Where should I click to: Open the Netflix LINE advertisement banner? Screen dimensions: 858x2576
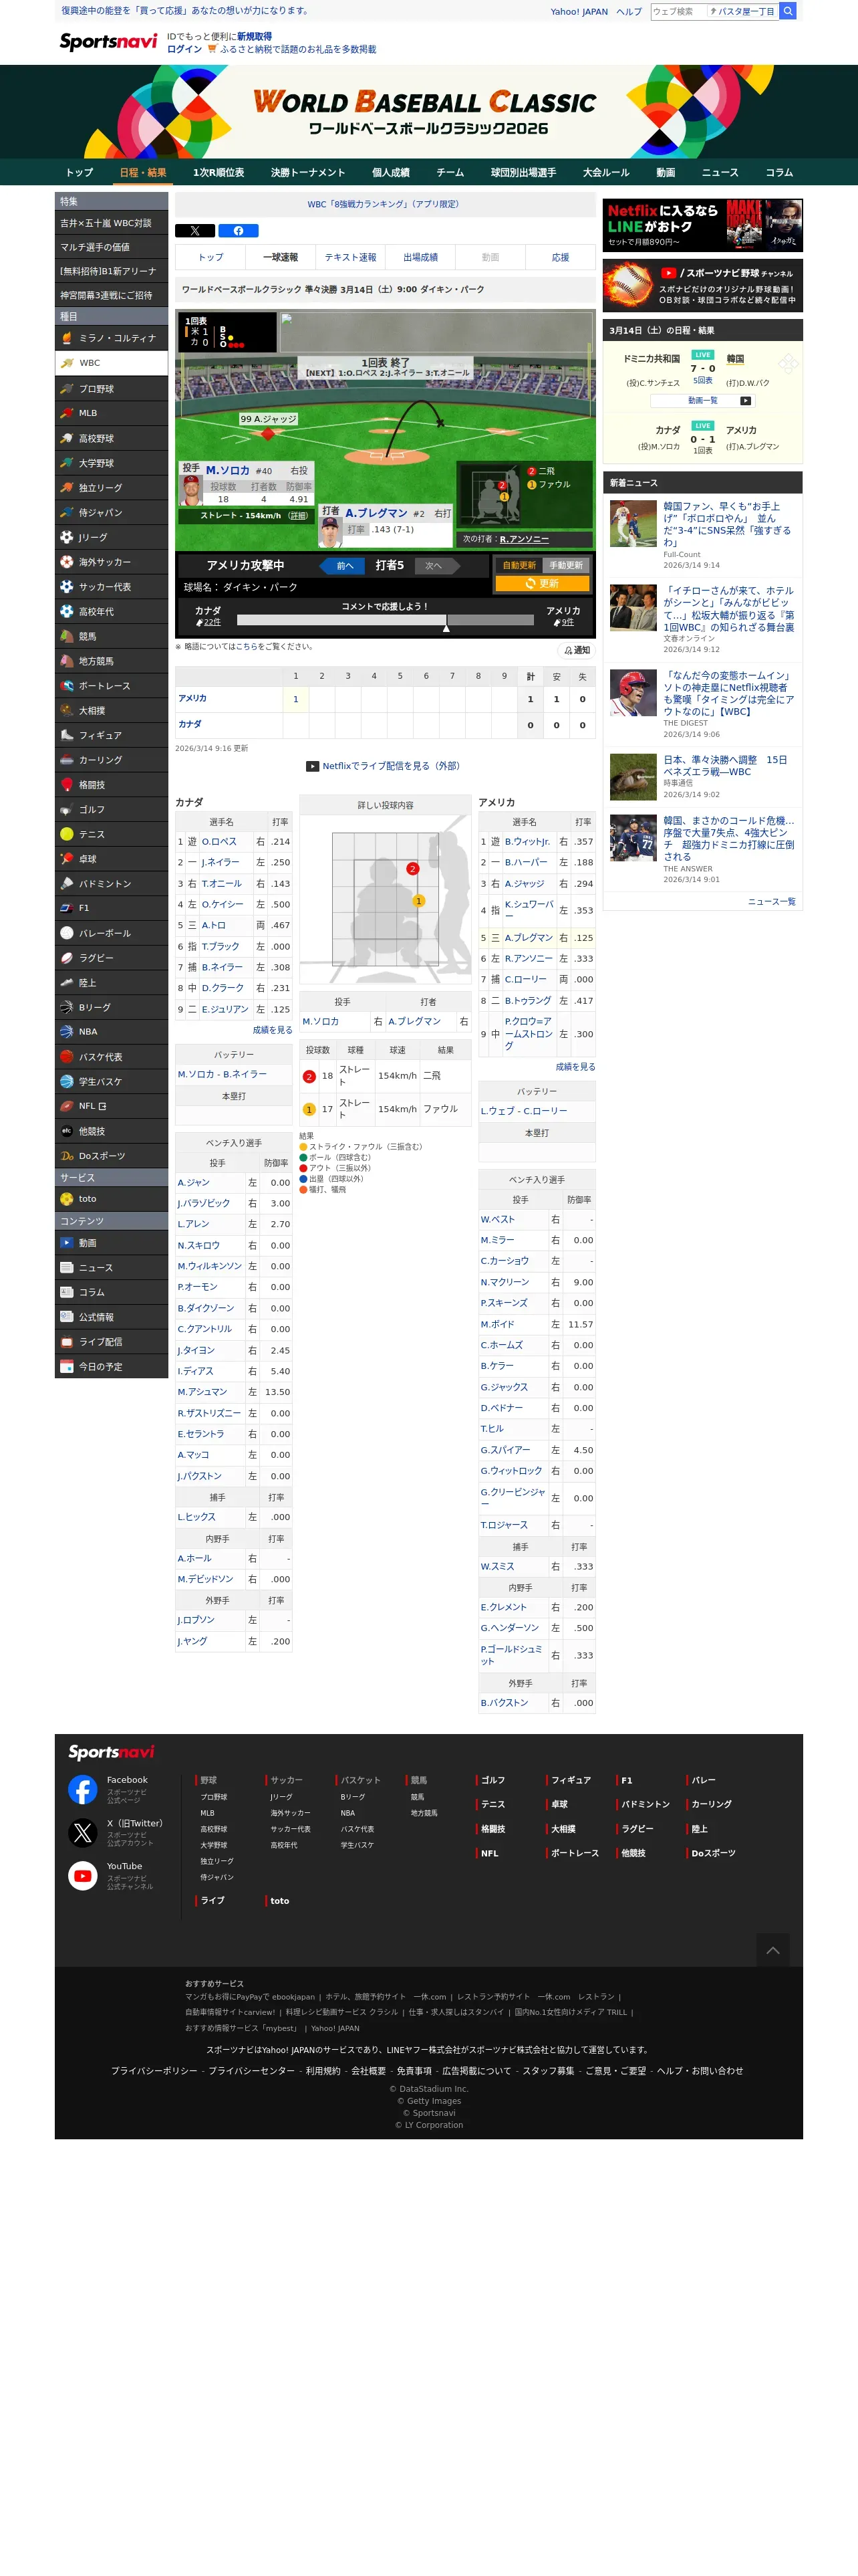click(703, 225)
